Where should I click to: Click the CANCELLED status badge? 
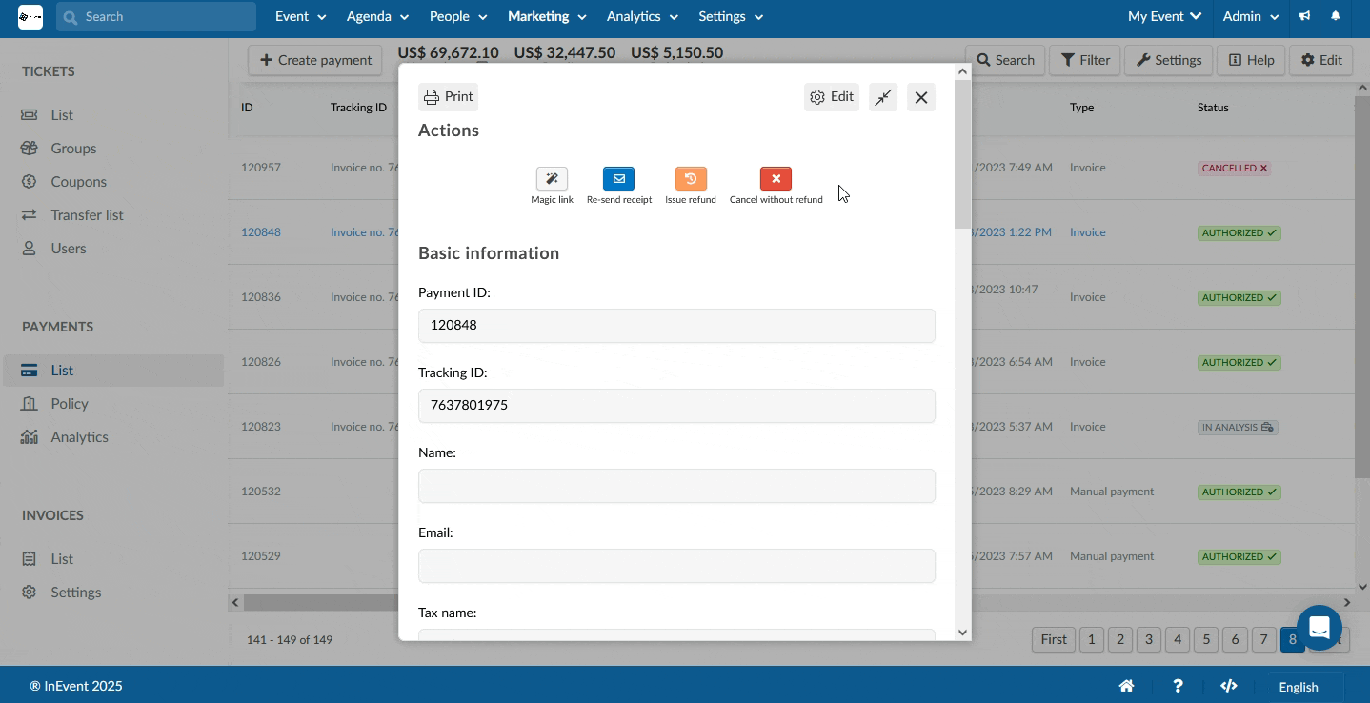(1235, 168)
